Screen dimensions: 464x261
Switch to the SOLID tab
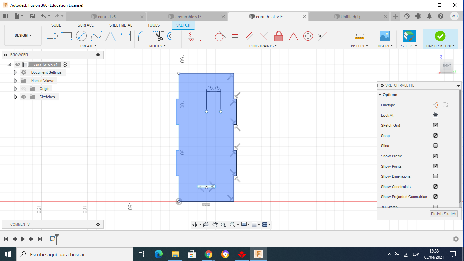pos(56,25)
